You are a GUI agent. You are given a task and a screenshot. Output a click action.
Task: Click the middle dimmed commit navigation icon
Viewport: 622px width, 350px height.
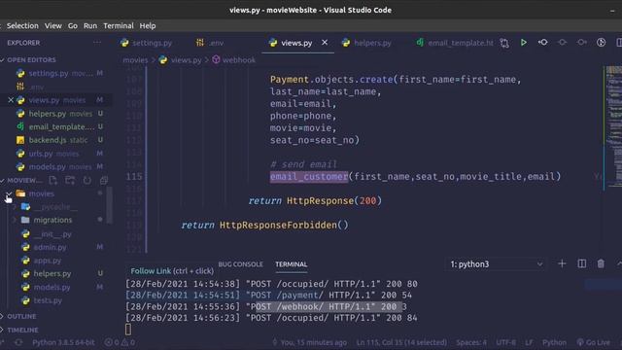tap(562, 42)
